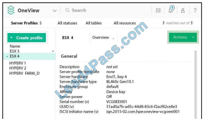Open the notifications bell icon
The image size is (204, 123).
click(x=171, y=9)
